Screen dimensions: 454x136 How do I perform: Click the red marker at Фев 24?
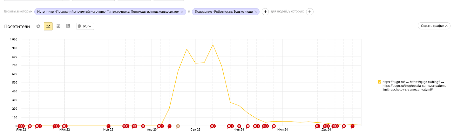(x=239, y=126)
